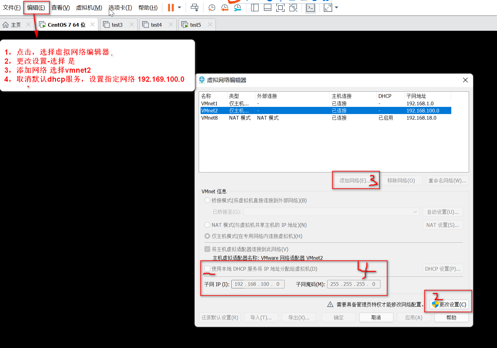
Task: Open the 编辑(E) menu
Action: click(x=36, y=8)
